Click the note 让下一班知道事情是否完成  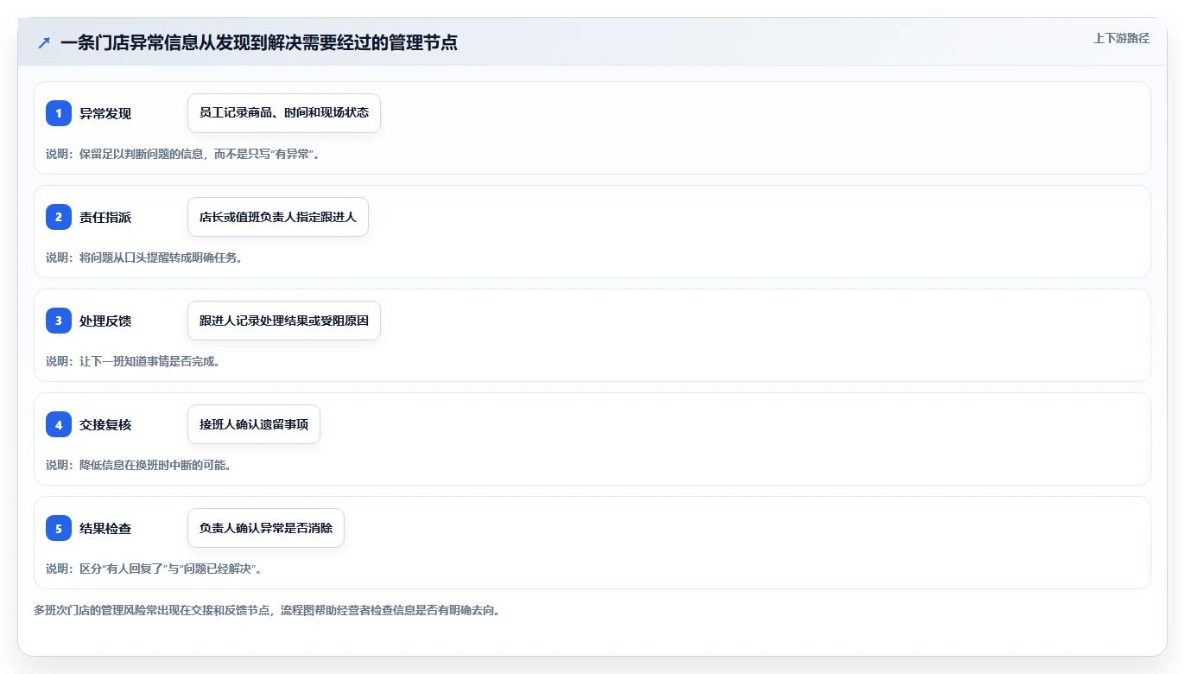(x=133, y=361)
